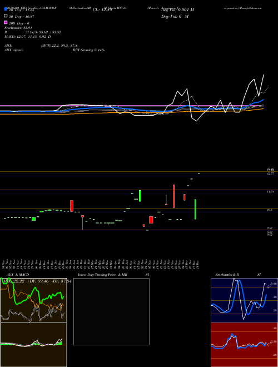Click inside the empty intraday trading price chart
Screen dimensions: 278x367
pos(111,311)
